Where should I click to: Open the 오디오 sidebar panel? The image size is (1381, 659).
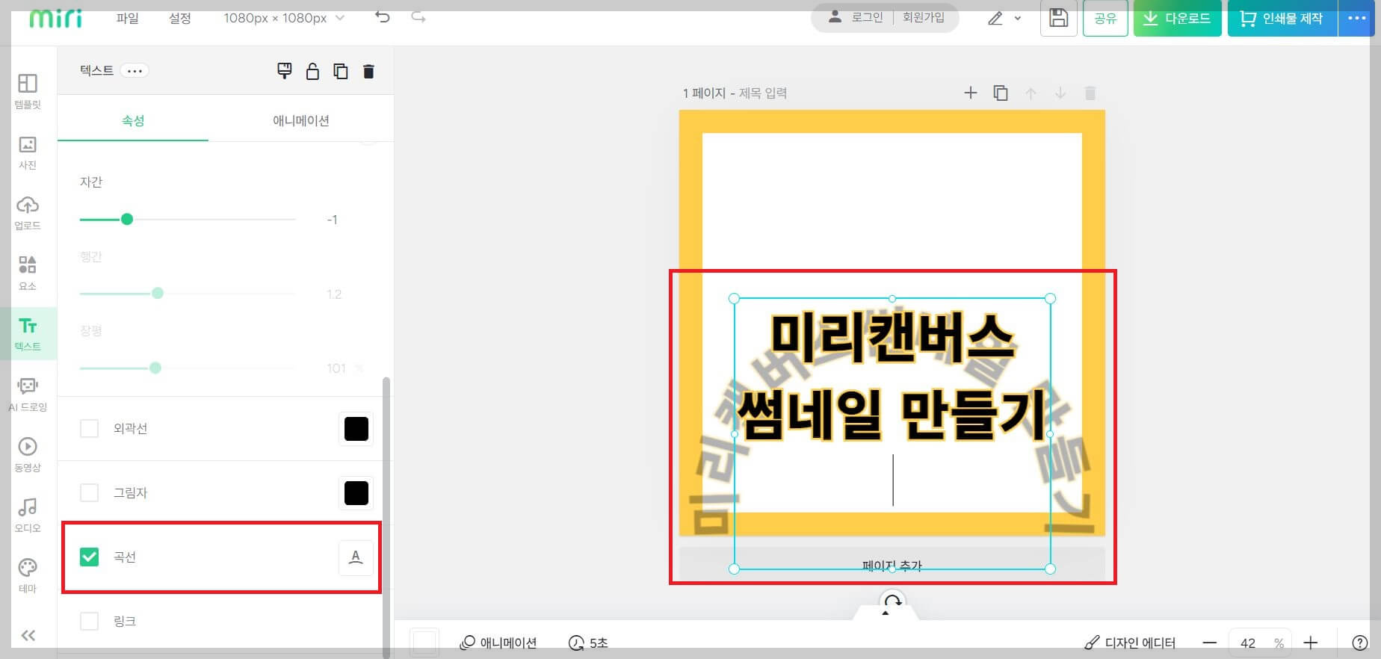click(x=28, y=515)
